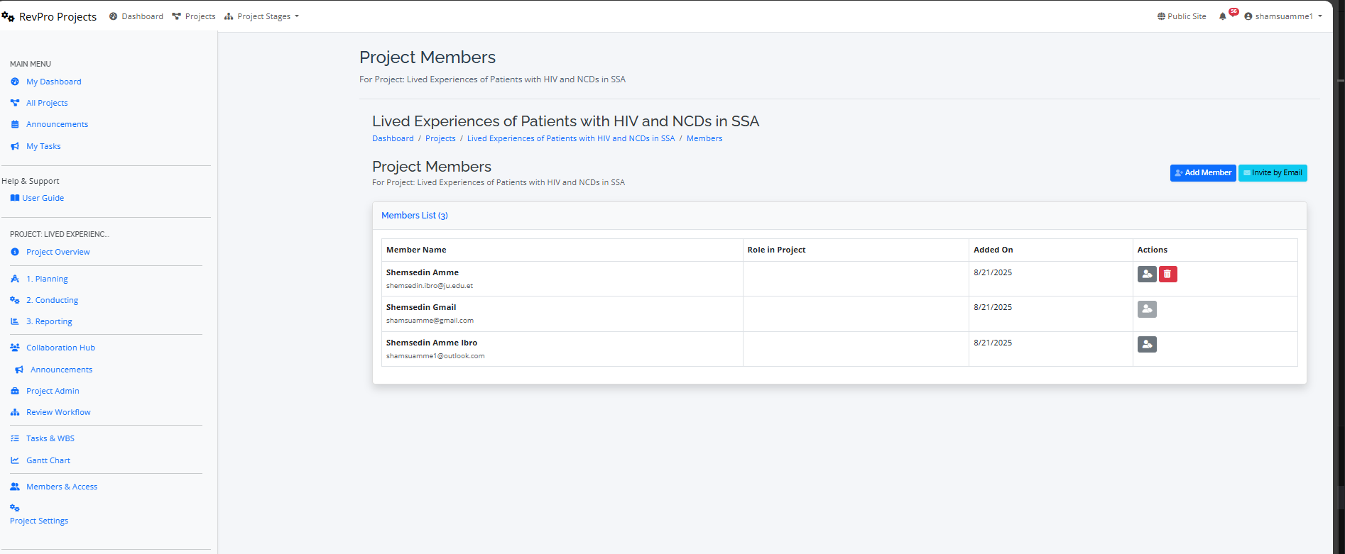Click the red notification count badge

[1234, 11]
